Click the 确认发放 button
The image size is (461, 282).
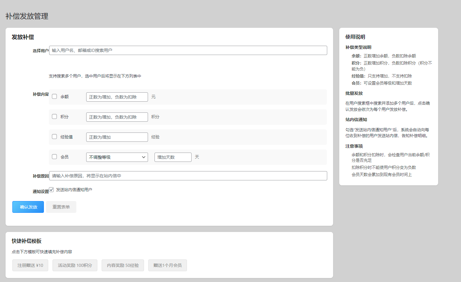[28, 207]
